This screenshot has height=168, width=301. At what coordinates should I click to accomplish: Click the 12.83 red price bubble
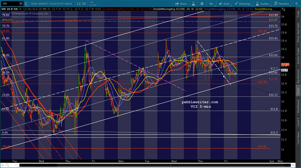point(285,64)
